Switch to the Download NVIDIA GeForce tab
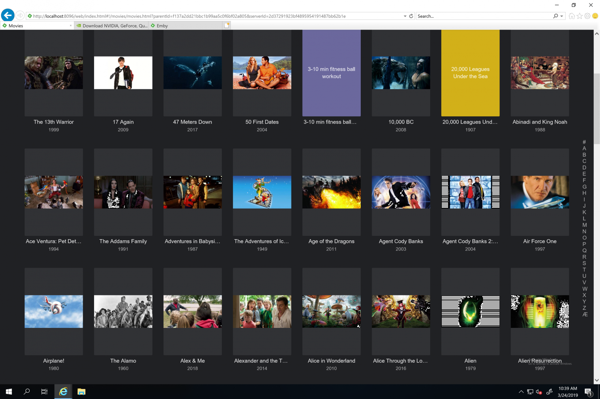600x399 pixels. [x=112, y=26]
